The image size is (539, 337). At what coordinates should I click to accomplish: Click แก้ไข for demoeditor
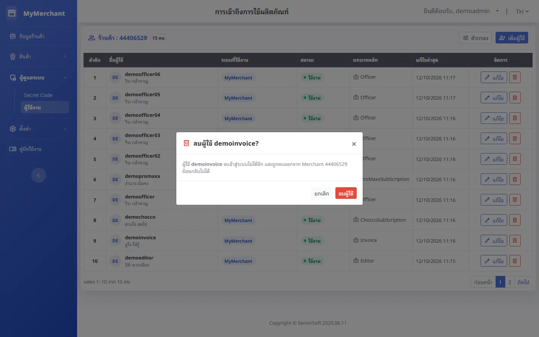(x=494, y=261)
